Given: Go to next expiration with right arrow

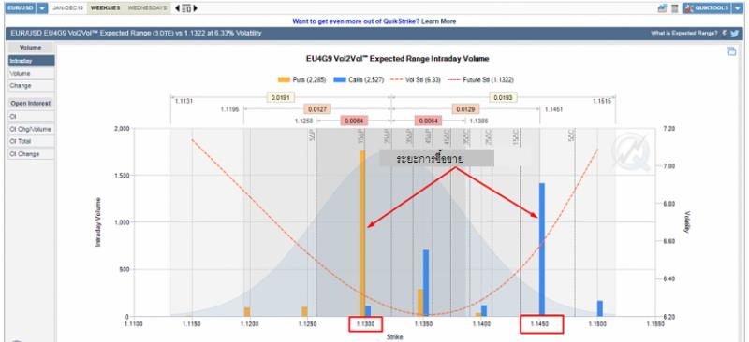Looking at the screenshot, I should pyautogui.click(x=196, y=8).
